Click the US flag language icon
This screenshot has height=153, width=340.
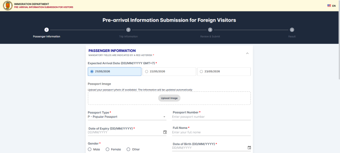tap(329, 6)
